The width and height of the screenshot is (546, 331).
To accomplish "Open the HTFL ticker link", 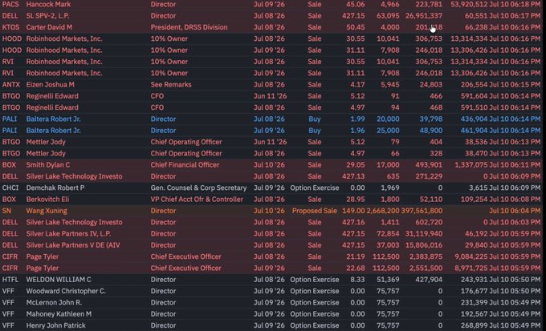I will click(x=11, y=280).
